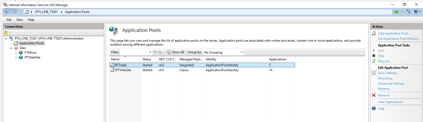This screenshot has width=423, height=122.
Task: Open Advanced Settings link
Action: (392, 84)
